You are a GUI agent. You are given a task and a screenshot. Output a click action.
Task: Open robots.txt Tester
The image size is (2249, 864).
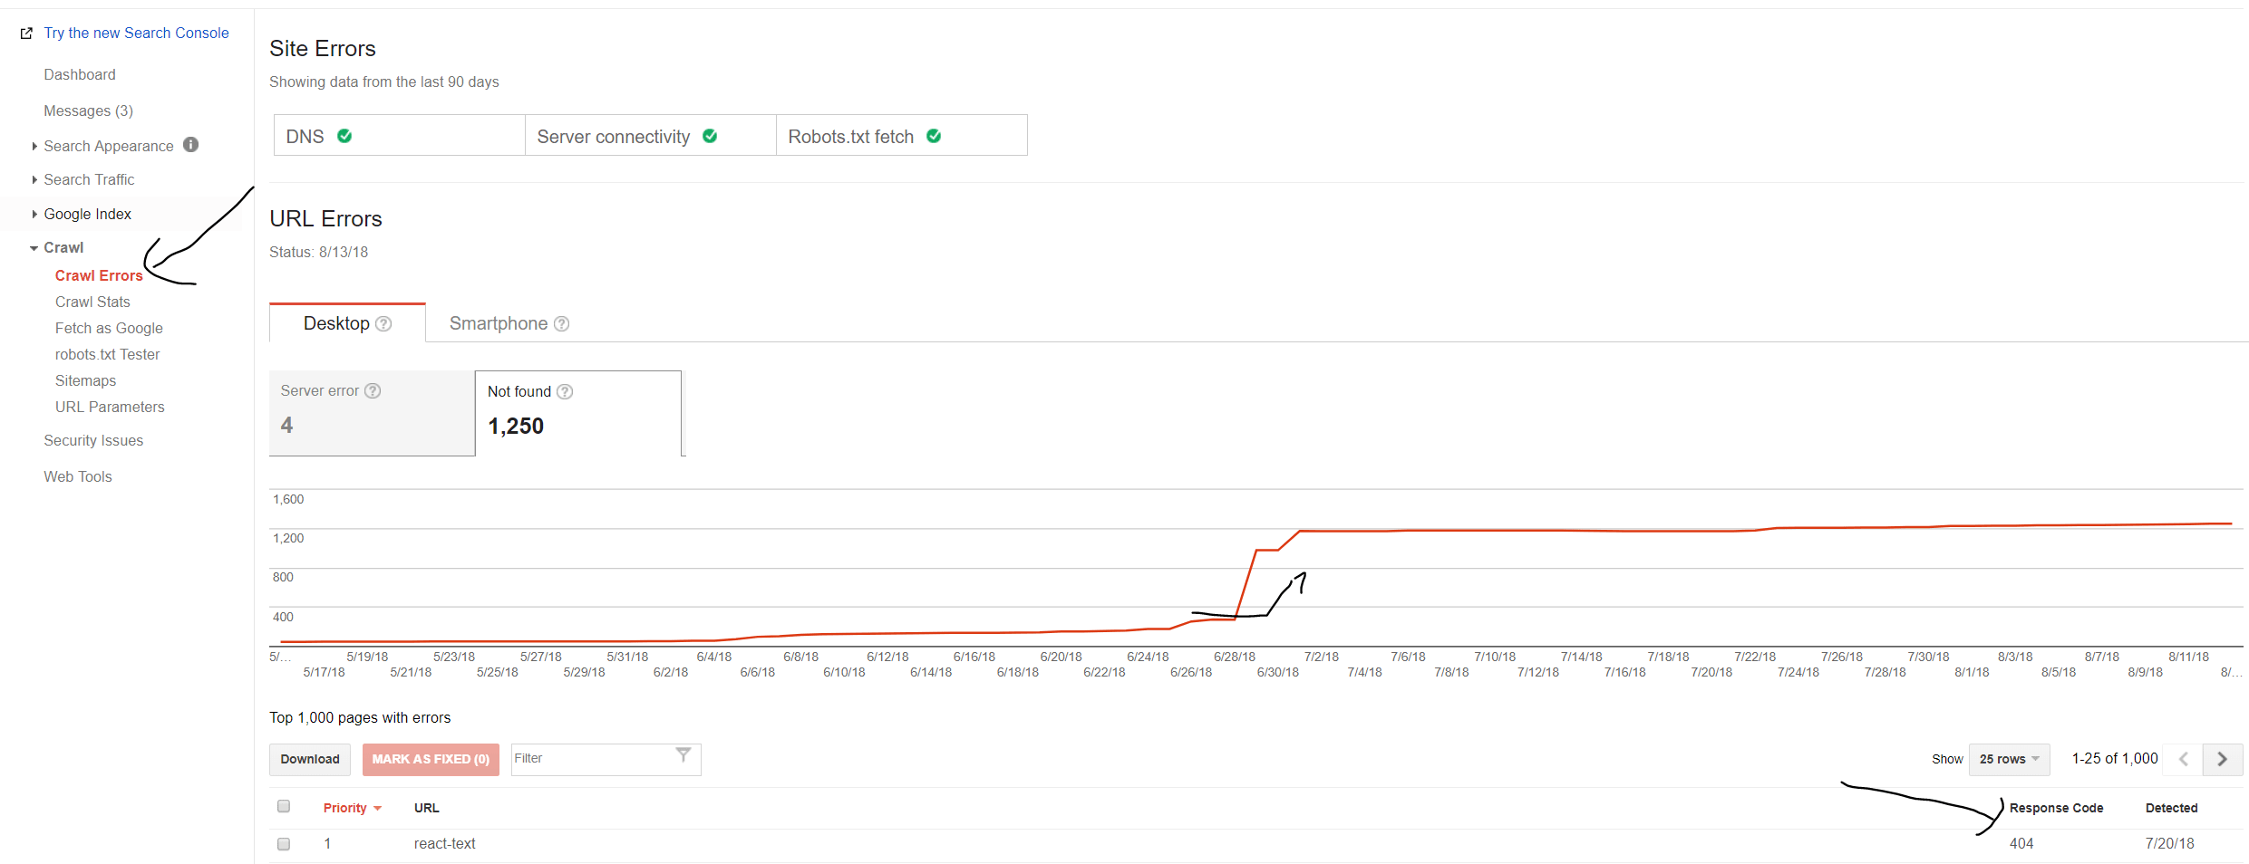point(107,354)
